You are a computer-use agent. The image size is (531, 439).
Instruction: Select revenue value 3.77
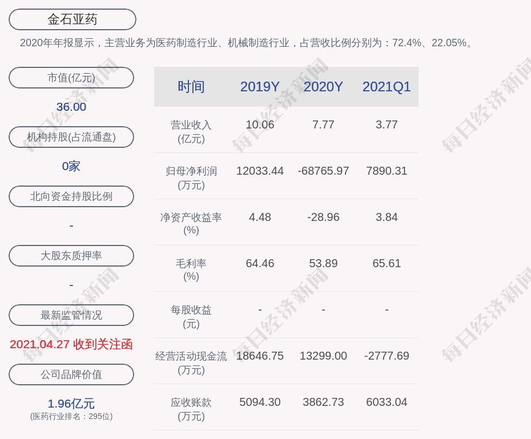point(387,124)
